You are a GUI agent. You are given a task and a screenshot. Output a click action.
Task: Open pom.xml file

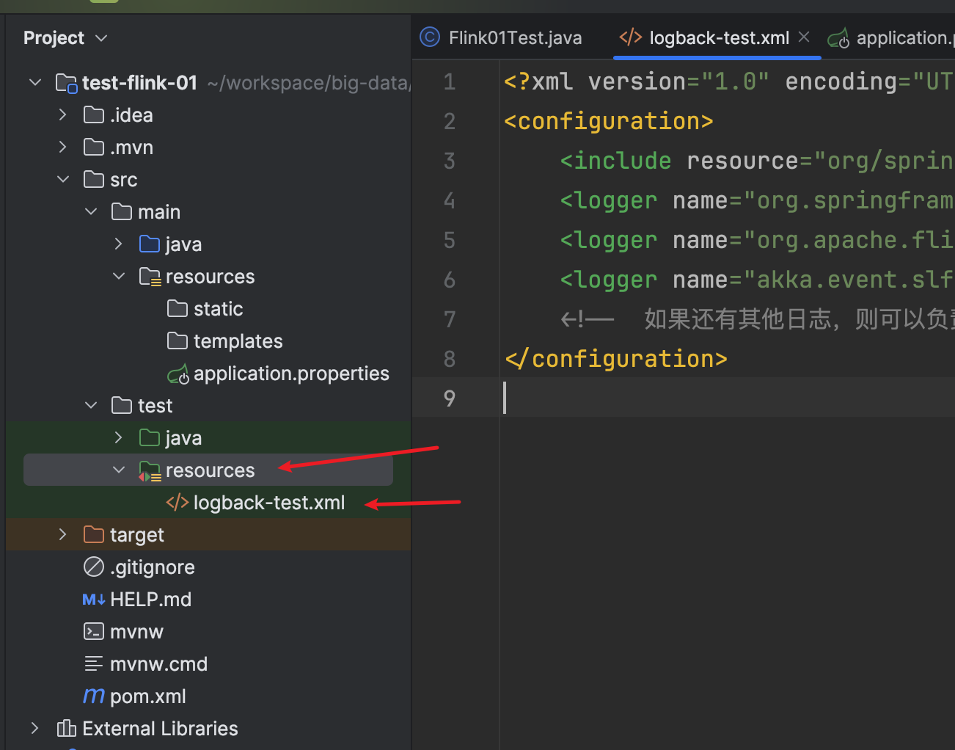148,696
